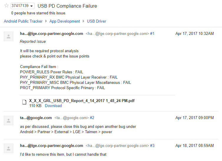
Task: Open USB Driver component link
Action: pyautogui.click(x=97, y=21)
